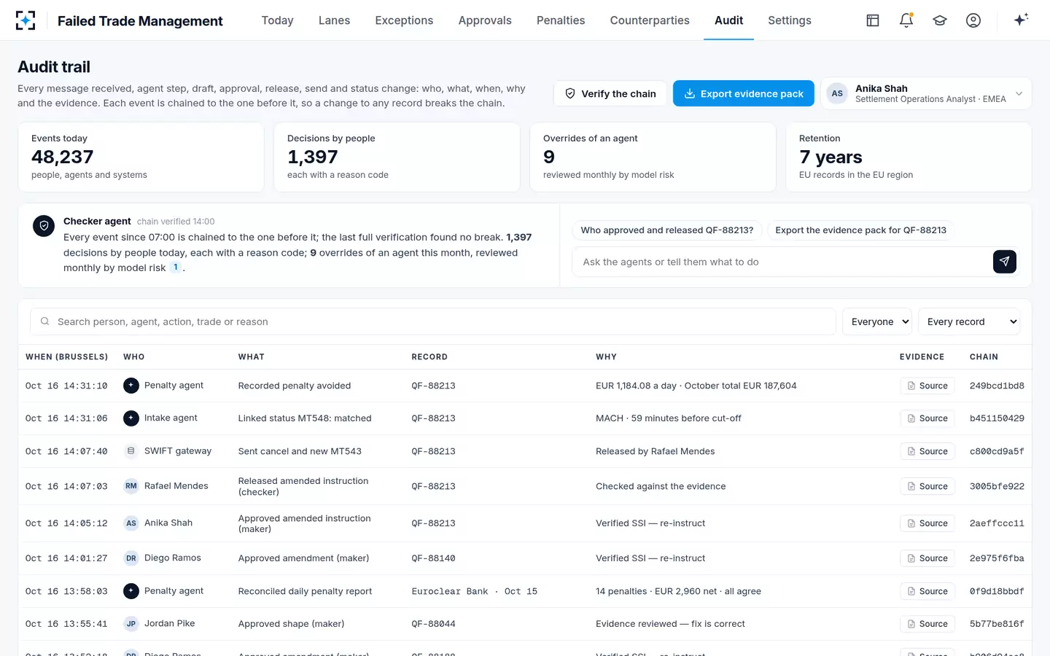Go to the Approvals tab
Image resolution: width=1050 pixels, height=656 pixels.
pyautogui.click(x=485, y=20)
